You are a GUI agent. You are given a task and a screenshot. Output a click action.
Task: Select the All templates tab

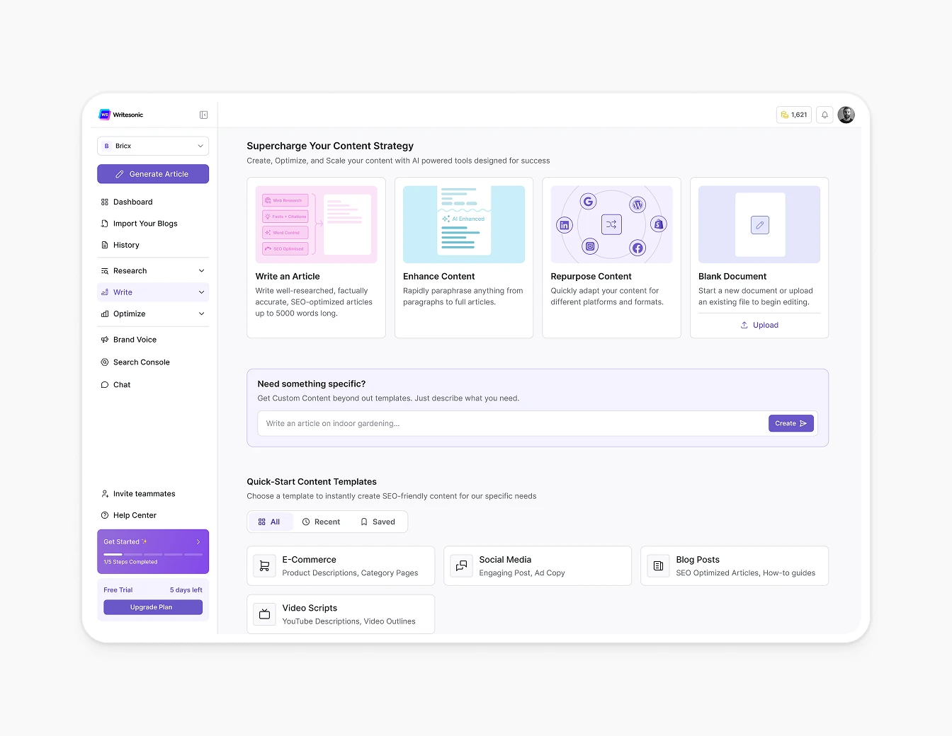point(270,522)
